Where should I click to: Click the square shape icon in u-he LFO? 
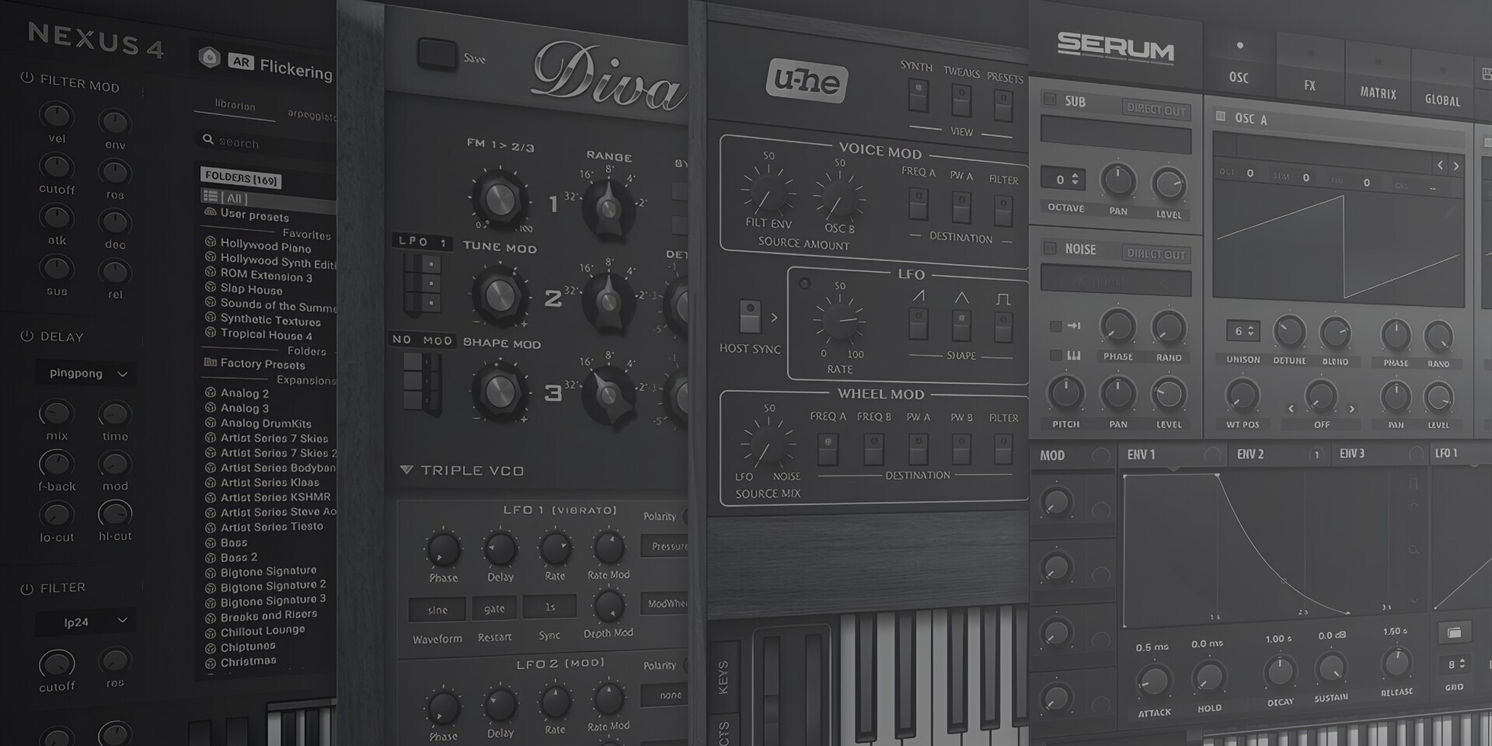tap(1003, 298)
